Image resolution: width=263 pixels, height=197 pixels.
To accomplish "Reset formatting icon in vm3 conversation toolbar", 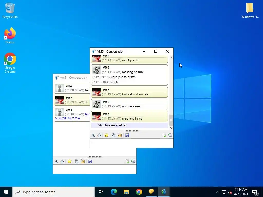I will (x=62, y=161).
